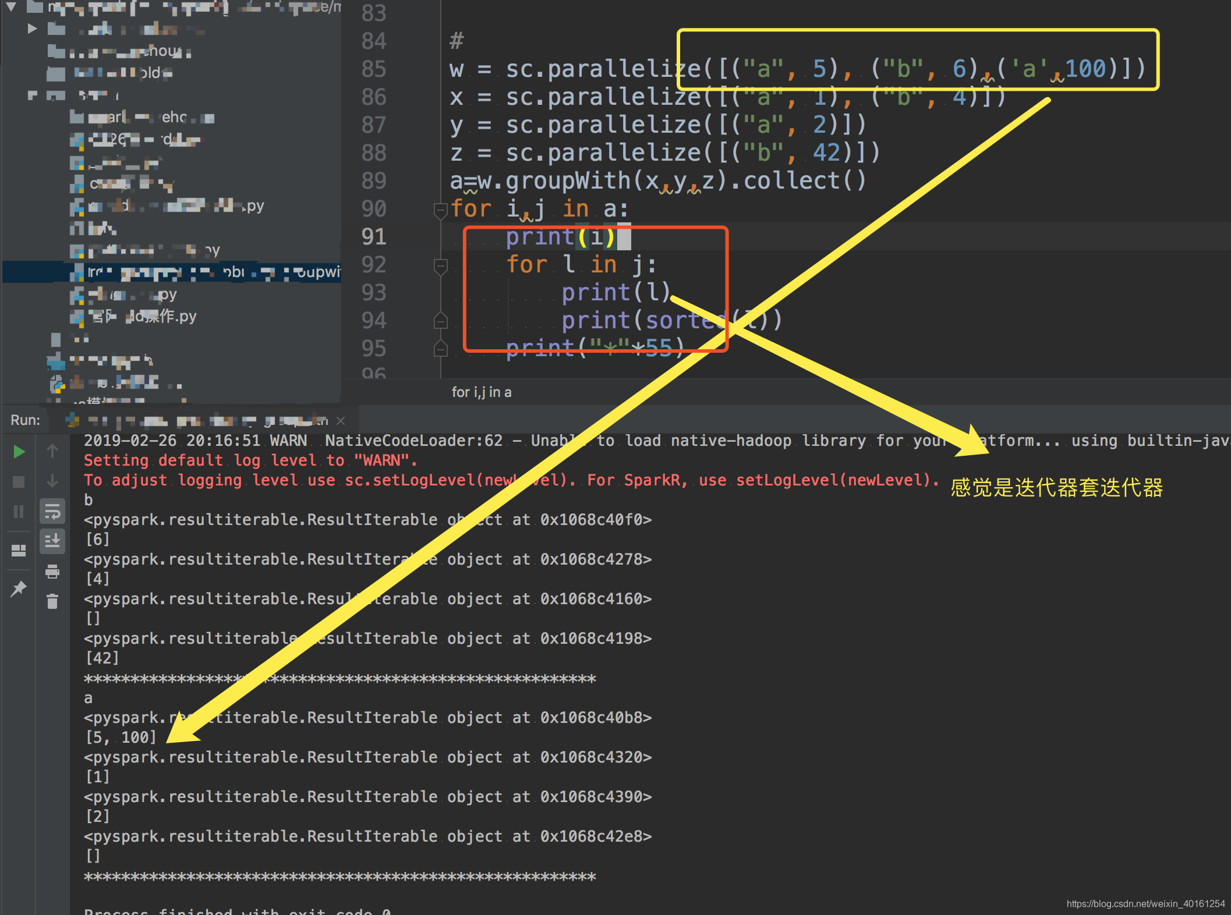The width and height of the screenshot is (1231, 915).
Task: Click the Clear All trash icon
Action: 52,601
